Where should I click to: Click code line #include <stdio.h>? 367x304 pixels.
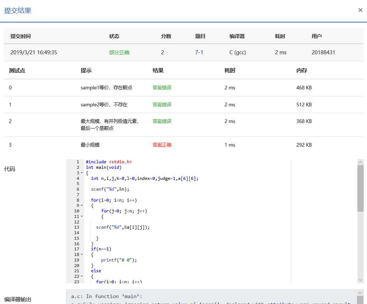point(109,162)
